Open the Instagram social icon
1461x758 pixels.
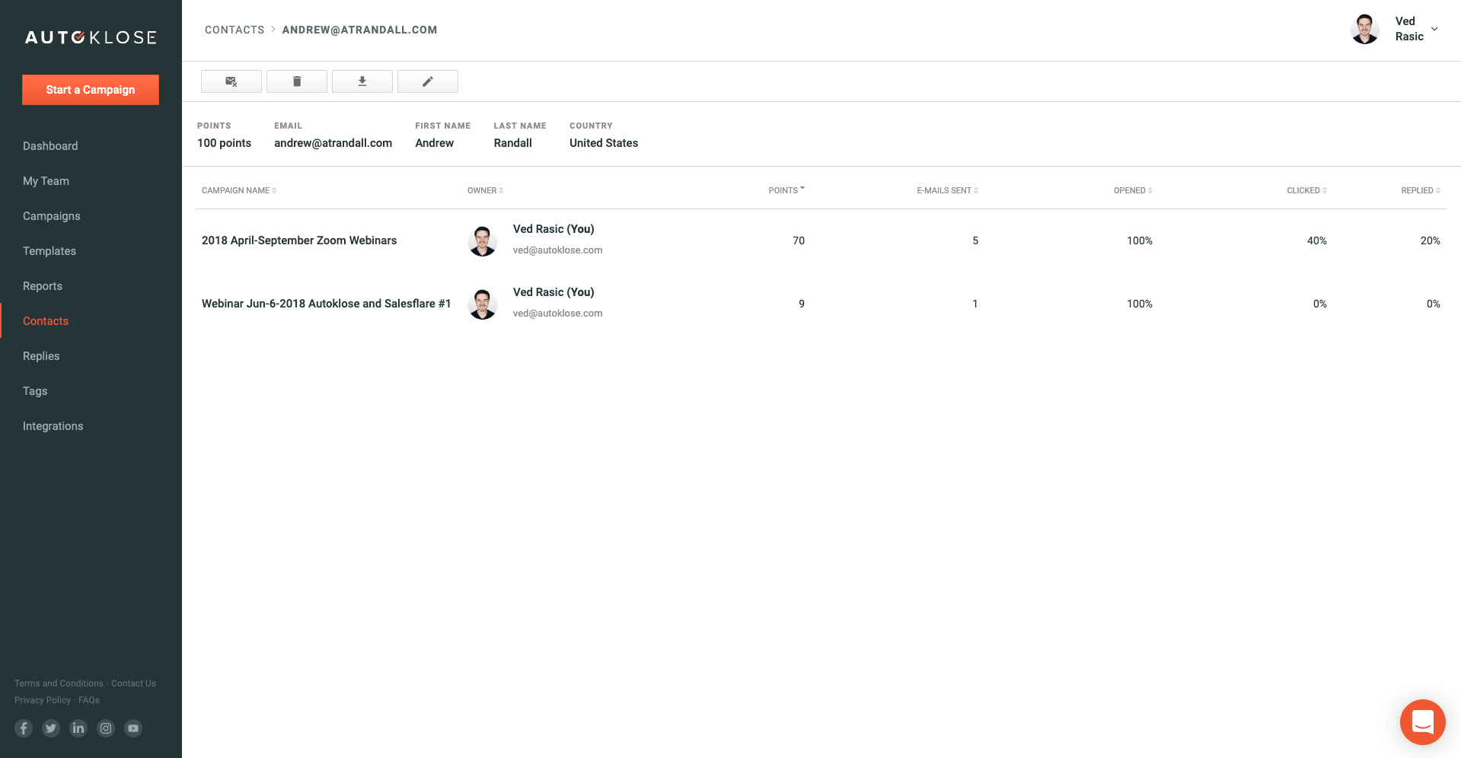click(106, 728)
